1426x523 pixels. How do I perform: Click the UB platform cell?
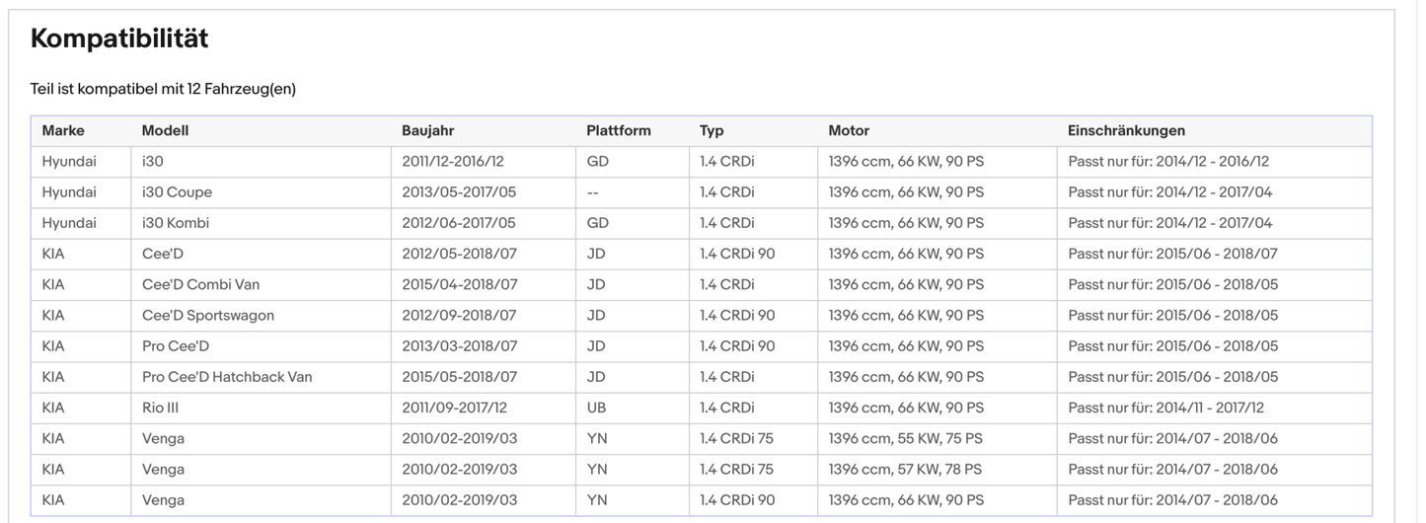[x=596, y=408]
